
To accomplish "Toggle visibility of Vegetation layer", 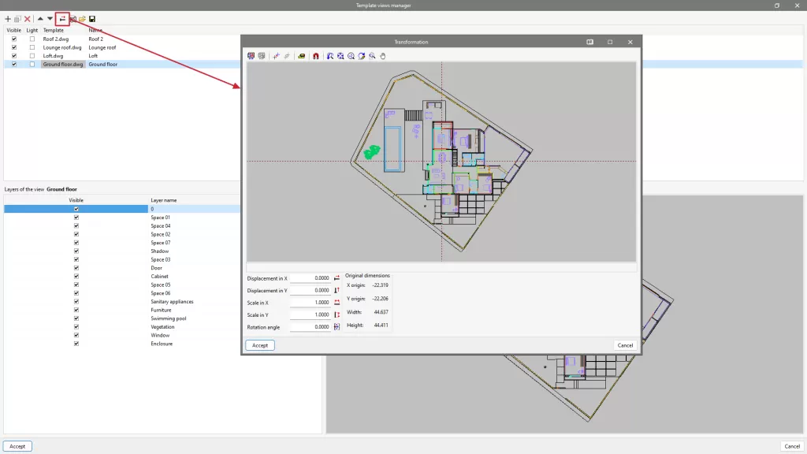I will (76, 327).
